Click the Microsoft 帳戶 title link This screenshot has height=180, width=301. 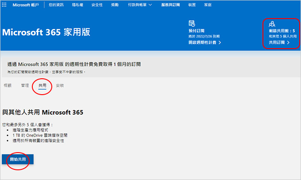tap(26, 5)
